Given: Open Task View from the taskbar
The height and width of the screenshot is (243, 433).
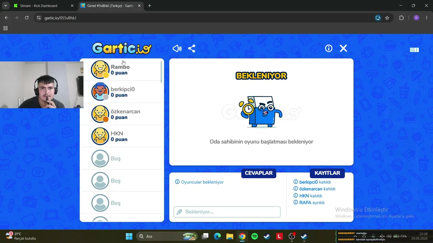Looking at the screenshot, I should pos(205,236).
